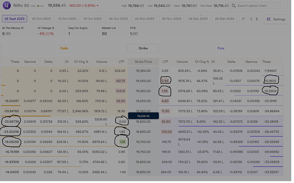
Task: Pick the 30 Nov 2023 expiry
Action: point(172,19)
